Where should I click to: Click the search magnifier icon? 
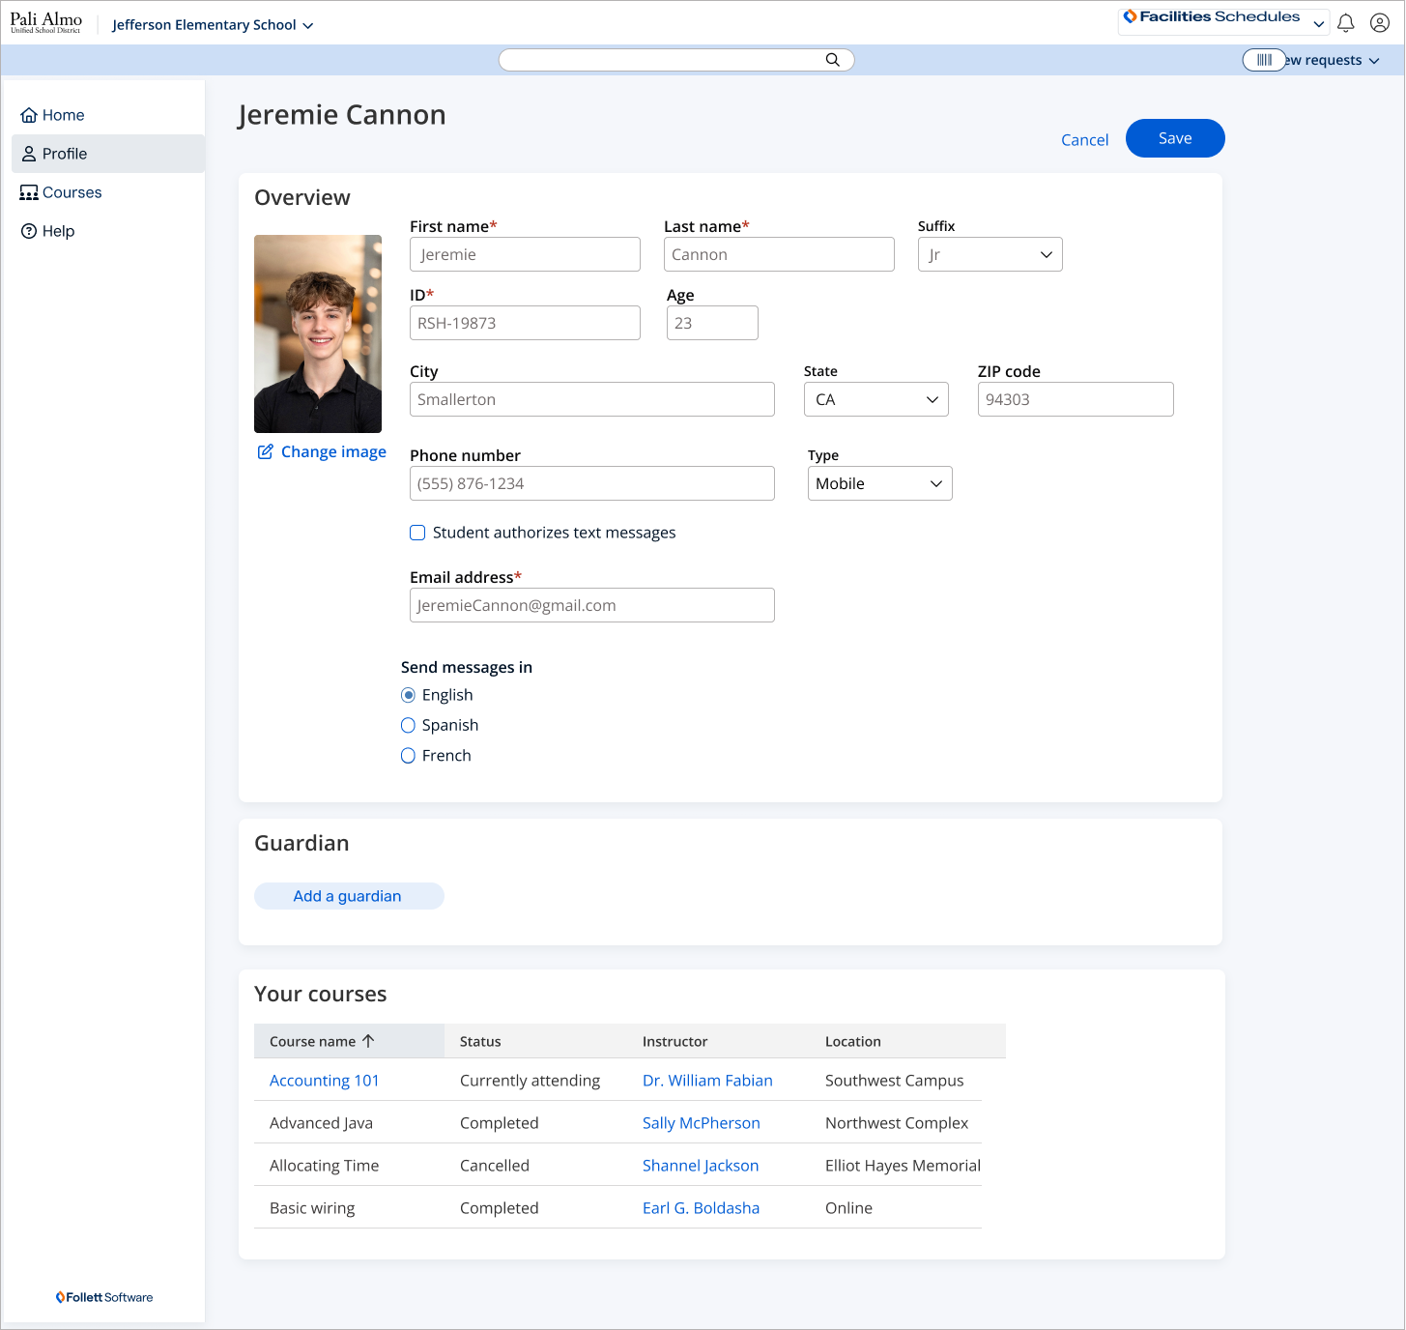coord(832,59)
